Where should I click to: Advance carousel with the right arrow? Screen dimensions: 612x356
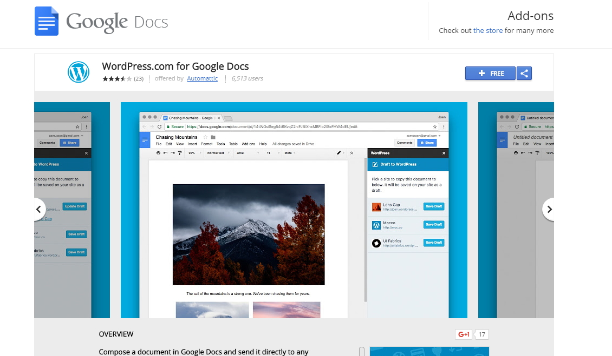549,210
